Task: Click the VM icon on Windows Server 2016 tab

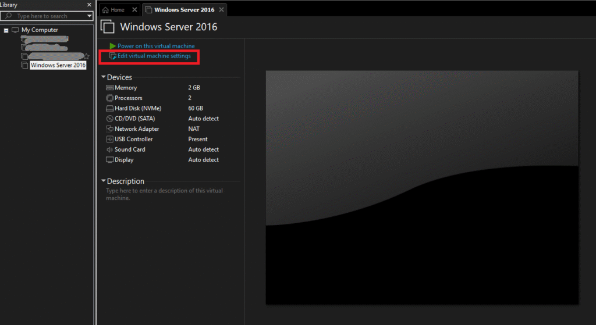Action: 148,10
